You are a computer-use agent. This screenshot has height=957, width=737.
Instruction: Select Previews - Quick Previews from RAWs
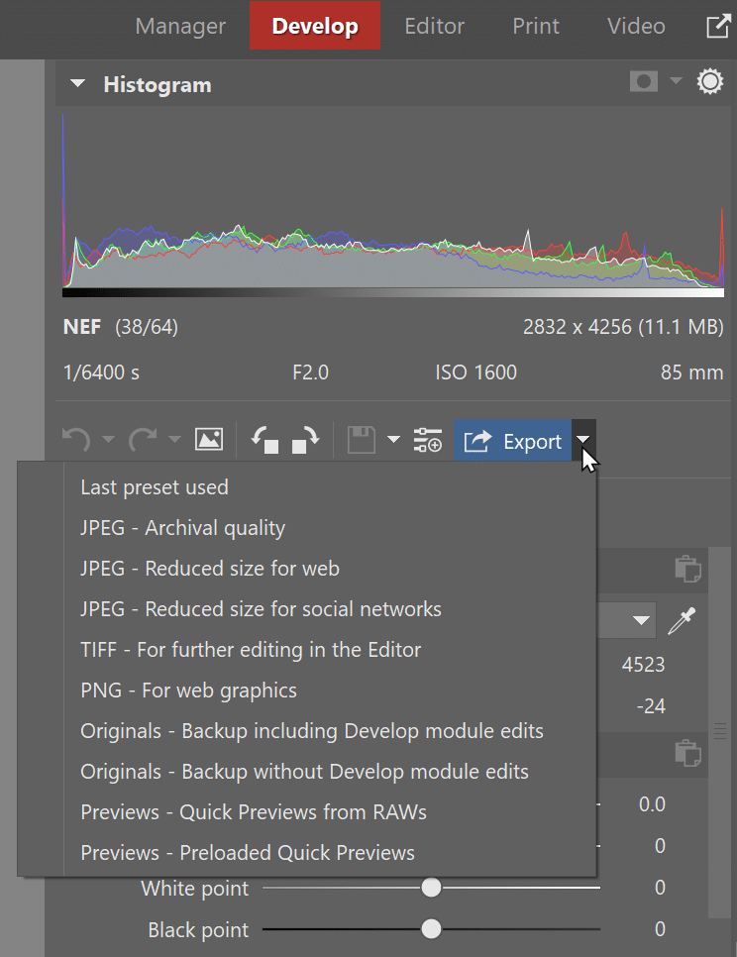click(x=254, y=811)
